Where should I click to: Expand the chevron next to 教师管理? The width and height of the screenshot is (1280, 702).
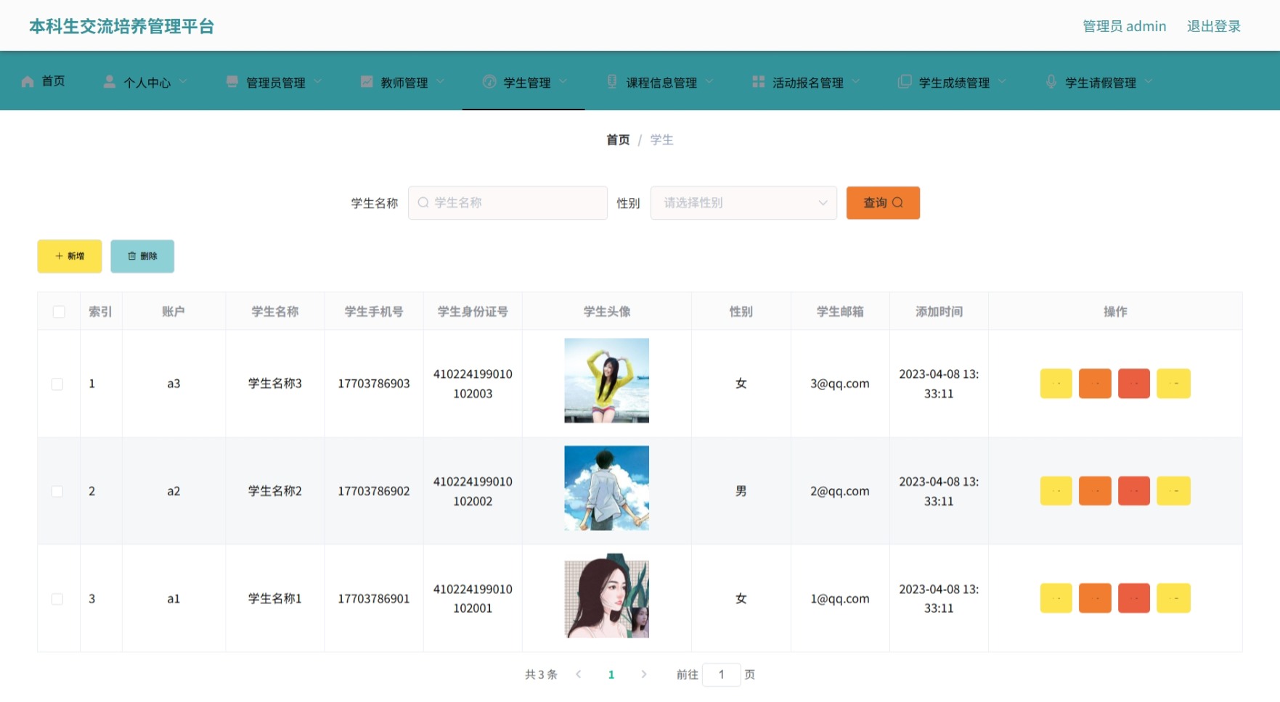tap(441, 81)
